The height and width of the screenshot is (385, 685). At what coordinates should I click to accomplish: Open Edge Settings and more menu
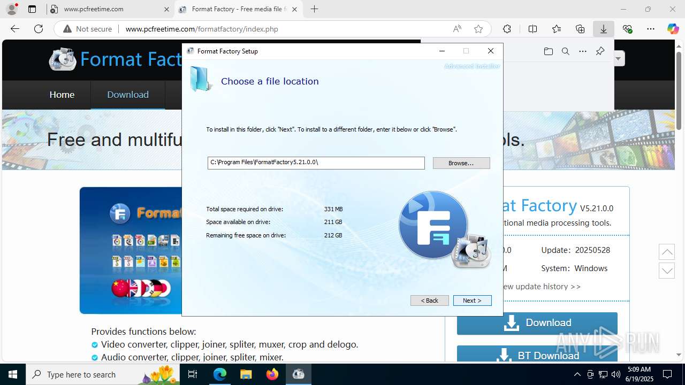click(651, 29)
